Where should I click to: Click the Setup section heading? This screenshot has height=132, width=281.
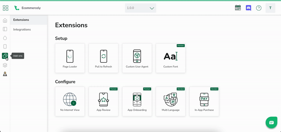61,39
